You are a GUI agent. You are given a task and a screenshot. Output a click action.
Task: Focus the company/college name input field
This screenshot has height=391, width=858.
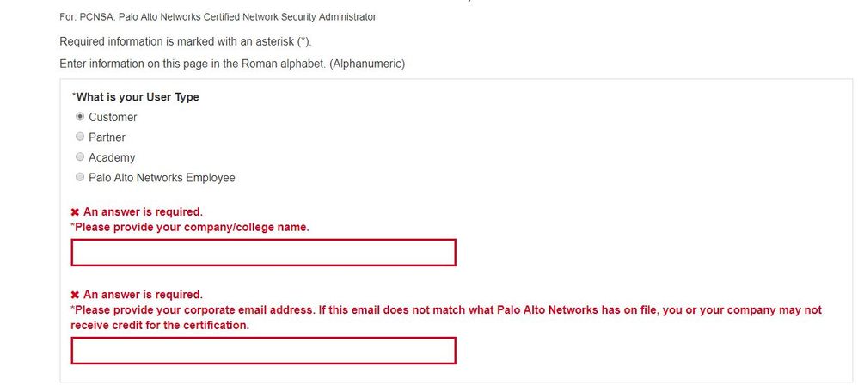(263, 253)
